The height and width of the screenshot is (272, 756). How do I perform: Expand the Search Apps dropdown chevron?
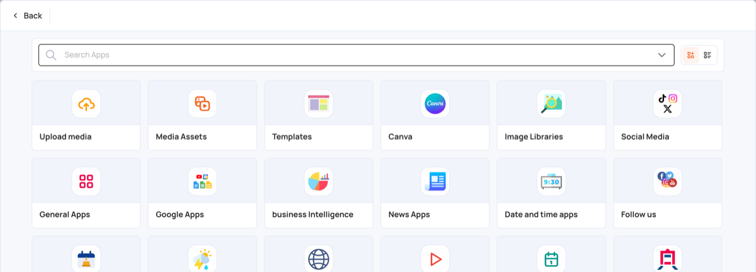pos(661,55)
